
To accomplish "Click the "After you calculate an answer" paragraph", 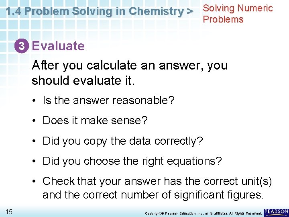I will 129,73.
